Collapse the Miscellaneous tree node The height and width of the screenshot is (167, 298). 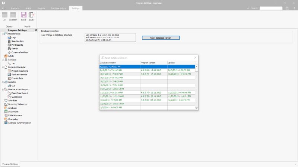[x=2, y=34]
